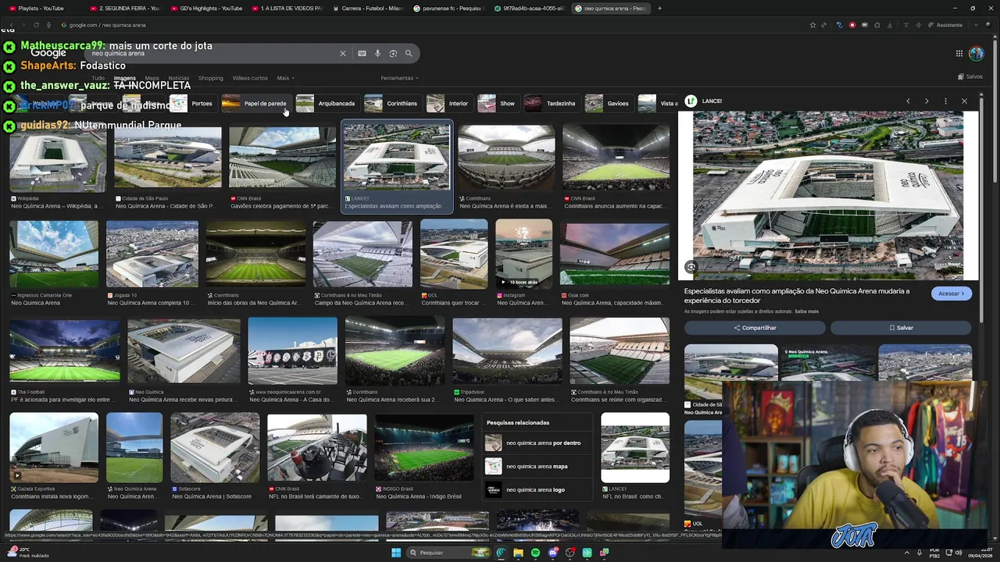Switch to the Vídeos curtos tab

[x=249, y=78]
